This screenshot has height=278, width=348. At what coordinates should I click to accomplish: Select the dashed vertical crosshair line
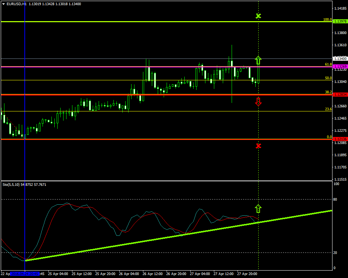pos(258,167)
